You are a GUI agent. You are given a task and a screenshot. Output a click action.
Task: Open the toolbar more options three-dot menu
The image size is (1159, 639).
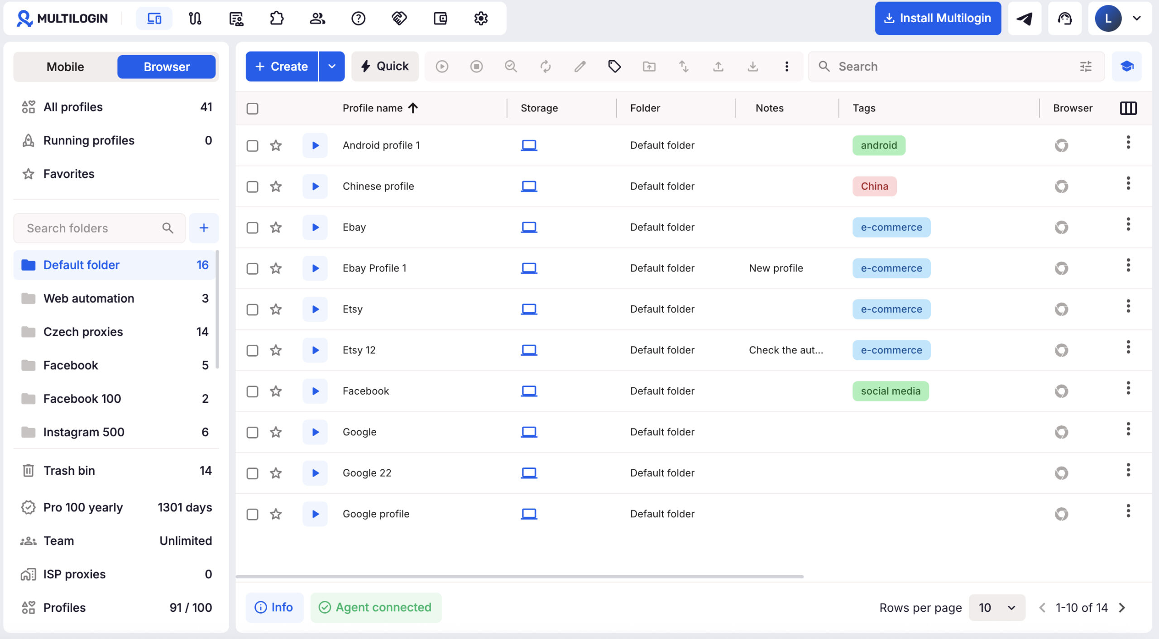[x=787, y=67]
